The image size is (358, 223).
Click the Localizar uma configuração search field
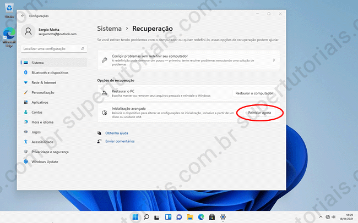[53, 49]
